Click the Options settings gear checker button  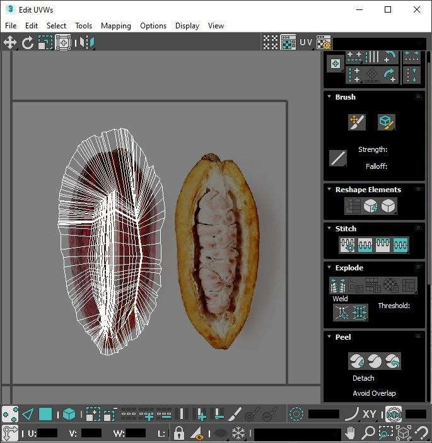[x=324, y=43]
